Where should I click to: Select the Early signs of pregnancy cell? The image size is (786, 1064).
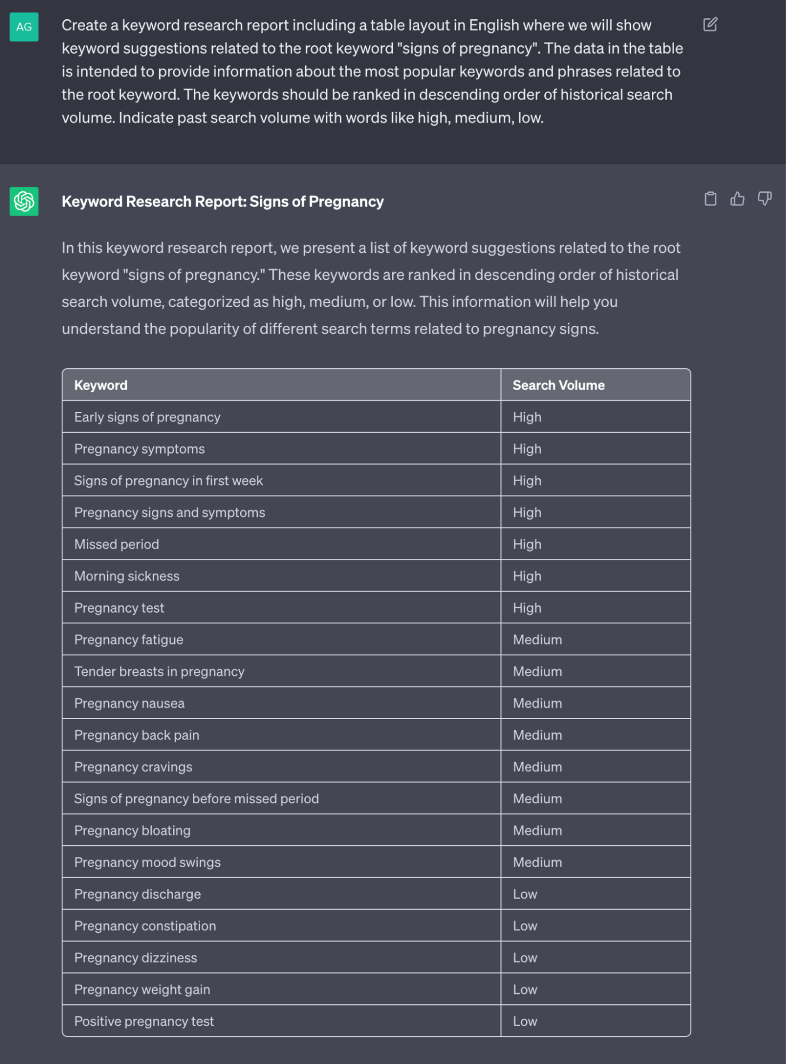point(281,417)
